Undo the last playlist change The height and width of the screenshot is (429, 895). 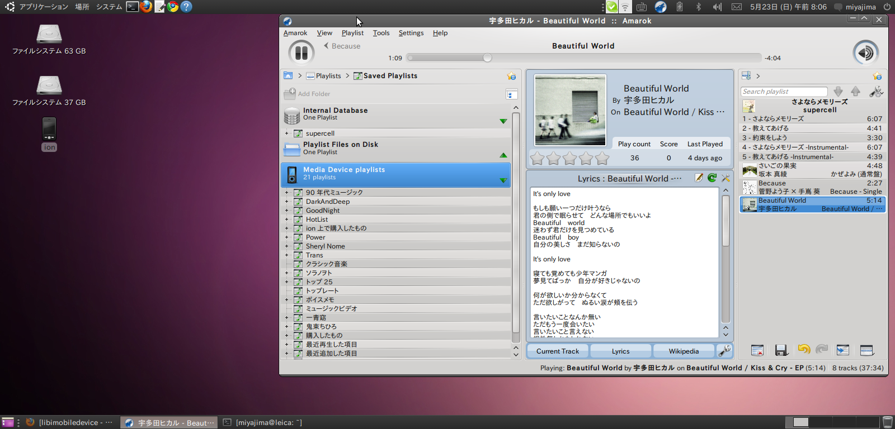pos(804,350)
